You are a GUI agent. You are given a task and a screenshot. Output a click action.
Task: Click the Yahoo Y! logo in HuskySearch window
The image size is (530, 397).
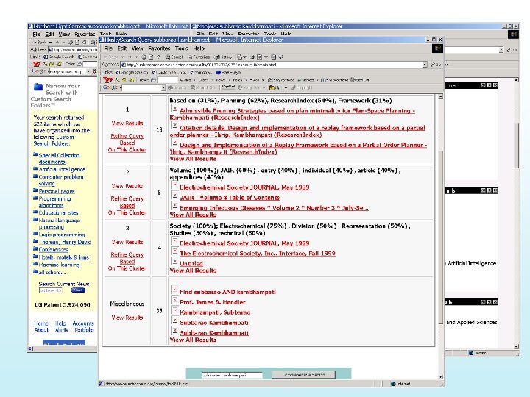(107, 80)
